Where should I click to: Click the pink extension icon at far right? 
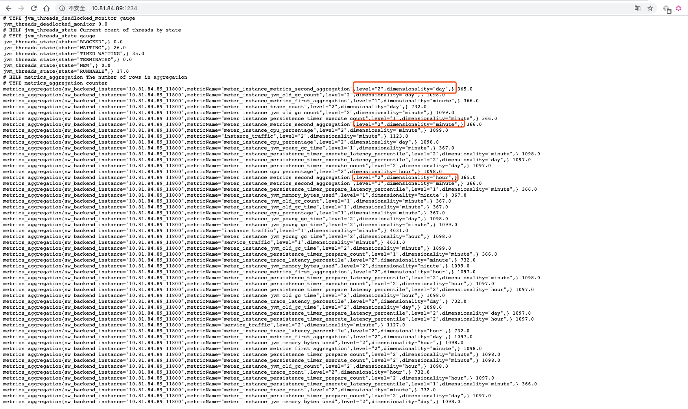[679, 8]
